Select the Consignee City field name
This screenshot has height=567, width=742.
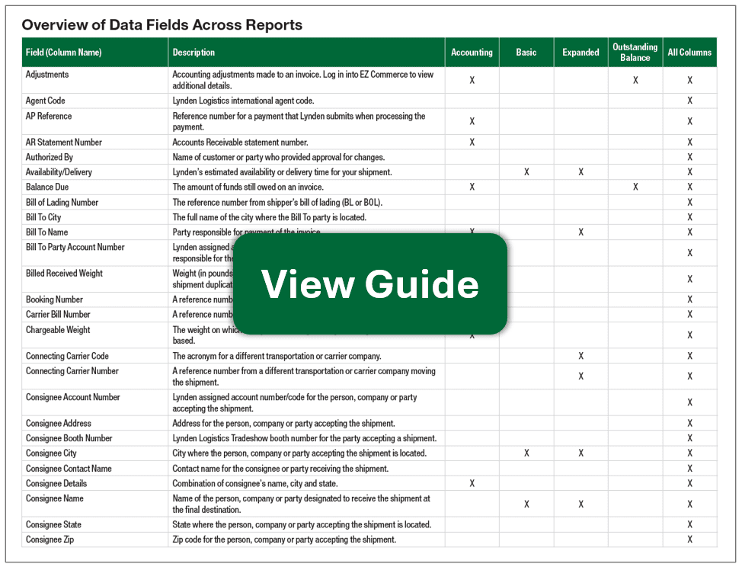tap(51, 453)
